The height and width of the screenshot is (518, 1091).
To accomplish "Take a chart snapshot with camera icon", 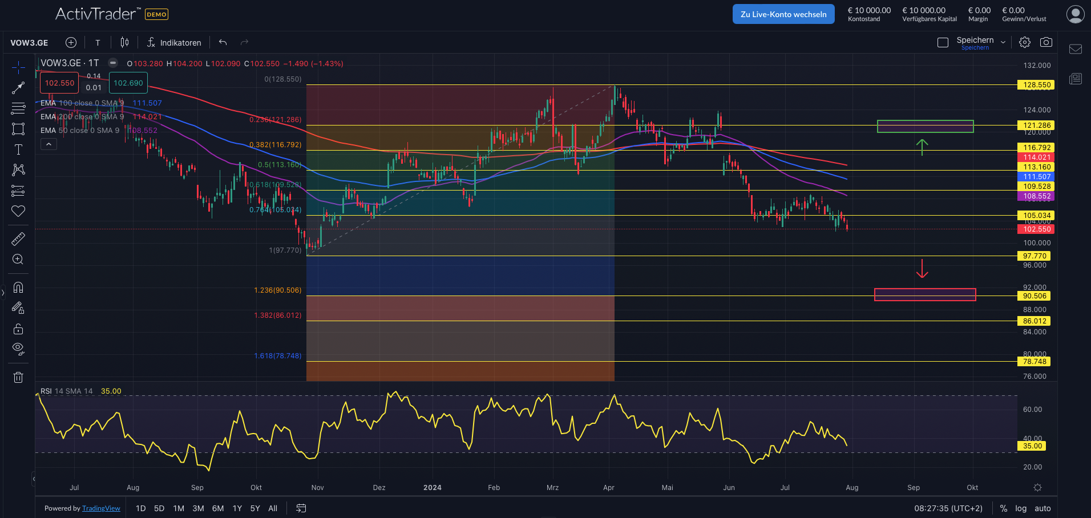I will [1046, 42].
